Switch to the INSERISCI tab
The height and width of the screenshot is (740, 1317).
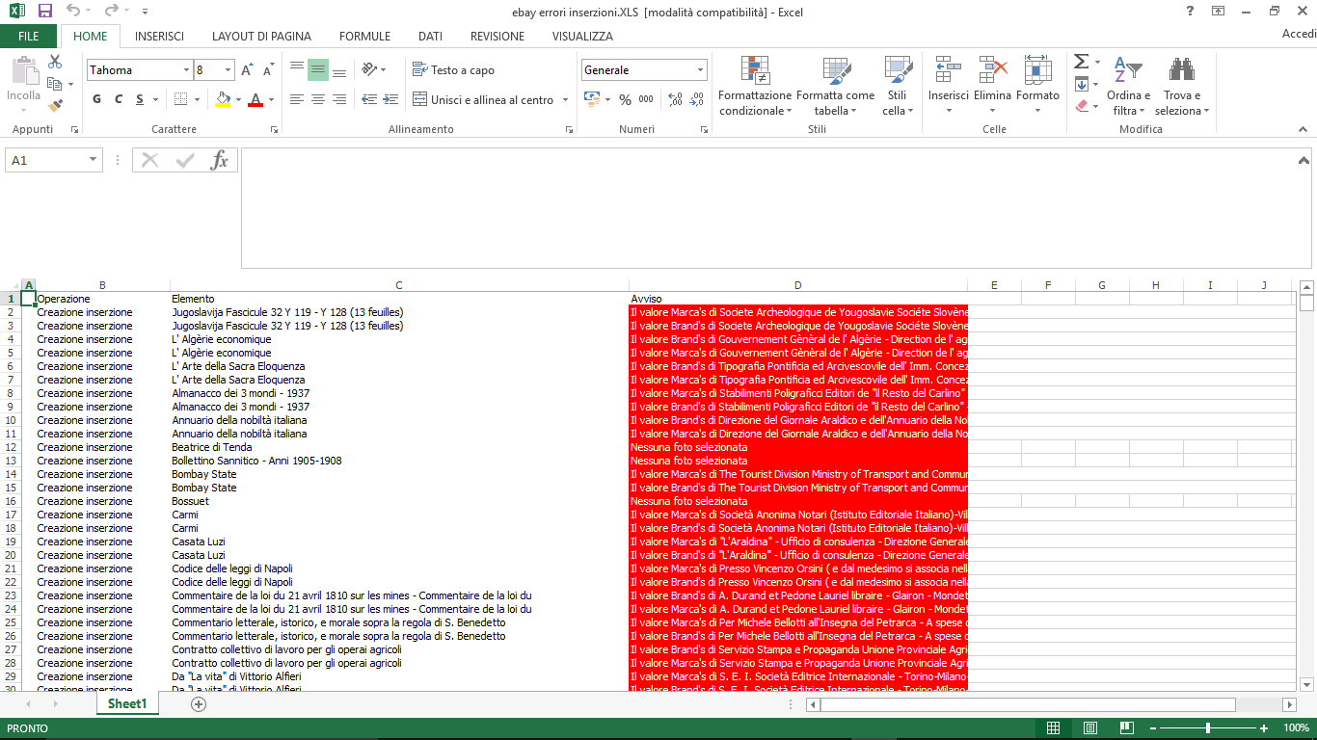point(159,37)
